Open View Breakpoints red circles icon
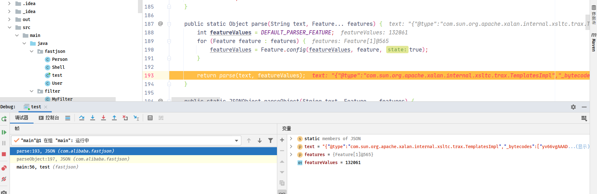The height and width of the screenshot is (194, 597). (x=4, y=168)
